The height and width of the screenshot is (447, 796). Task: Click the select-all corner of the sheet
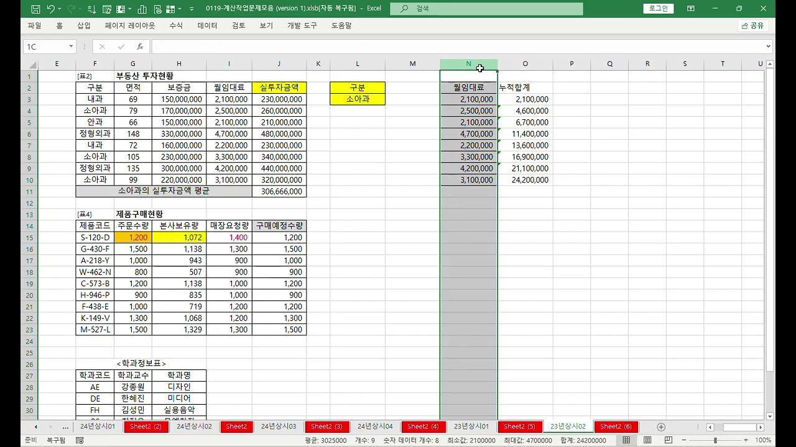29,64
